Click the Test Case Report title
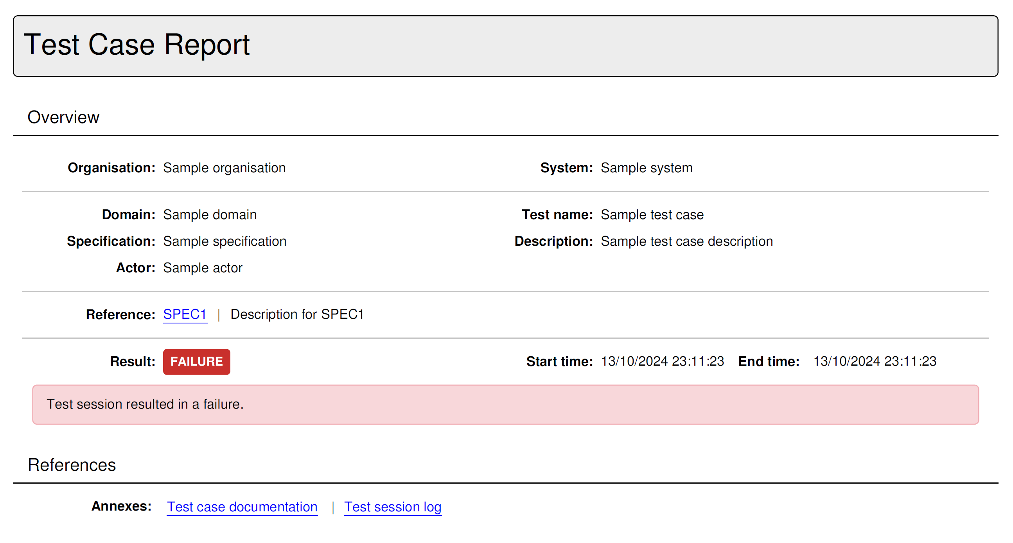 tap(137, 45)
